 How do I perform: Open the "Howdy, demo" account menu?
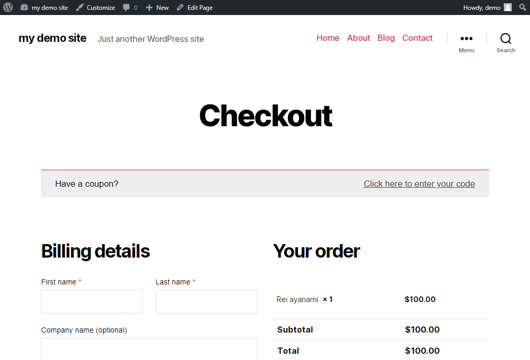pos(482,8)
